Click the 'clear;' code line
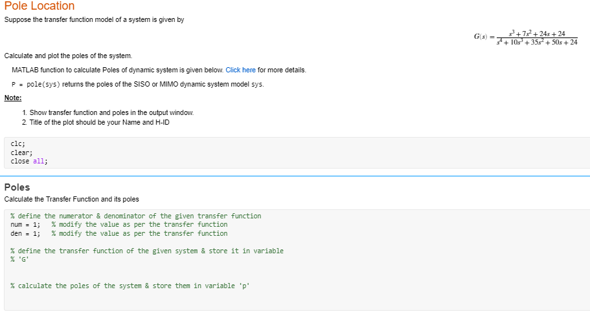590x314 pixels. pos(21,152)
